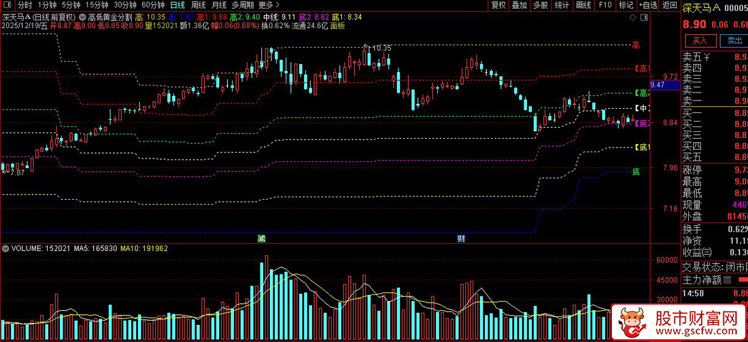
Task: Switch to the 5分钟 period tab
Action: [x=70, y=5]
